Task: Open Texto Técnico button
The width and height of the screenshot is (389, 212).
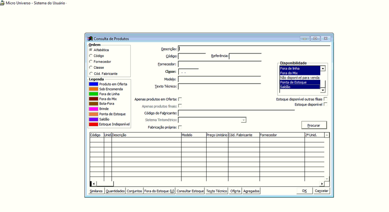Action: [217, 191]
